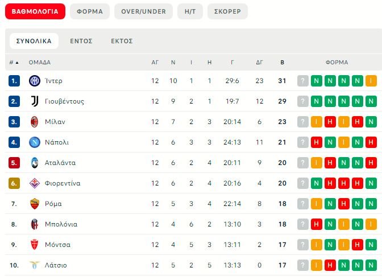Select the ΣΥΝΟΛΙΚΑ overall filter
The width and height of the screenshot is (382, 280).
pyautogui.click(x=34, y=41)
